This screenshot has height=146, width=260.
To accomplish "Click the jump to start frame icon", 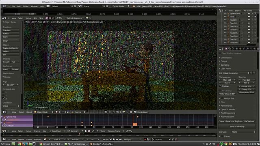I will (104, 140).
